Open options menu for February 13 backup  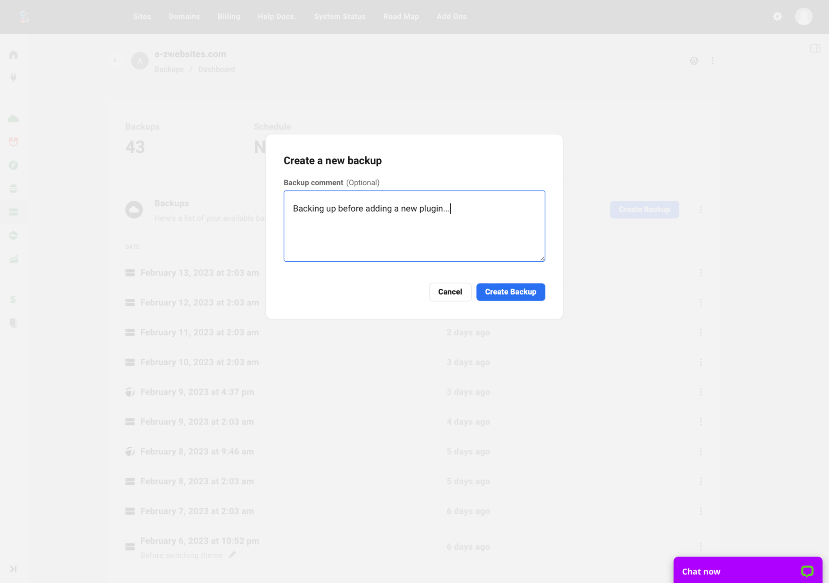point(701,273)
